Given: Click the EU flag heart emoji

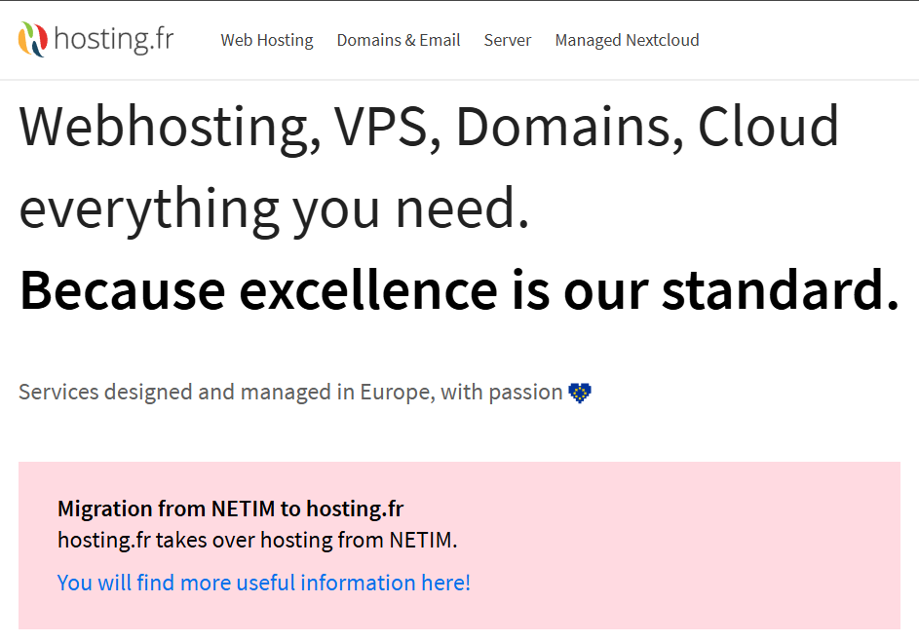Looking at the screenshot, I should pyautogui.click(x=580, y=393).
